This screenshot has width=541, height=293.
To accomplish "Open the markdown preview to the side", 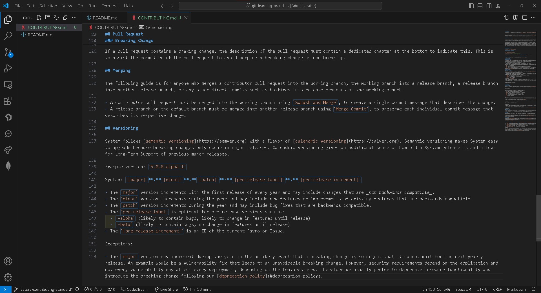I will click(x=515, y=18).
